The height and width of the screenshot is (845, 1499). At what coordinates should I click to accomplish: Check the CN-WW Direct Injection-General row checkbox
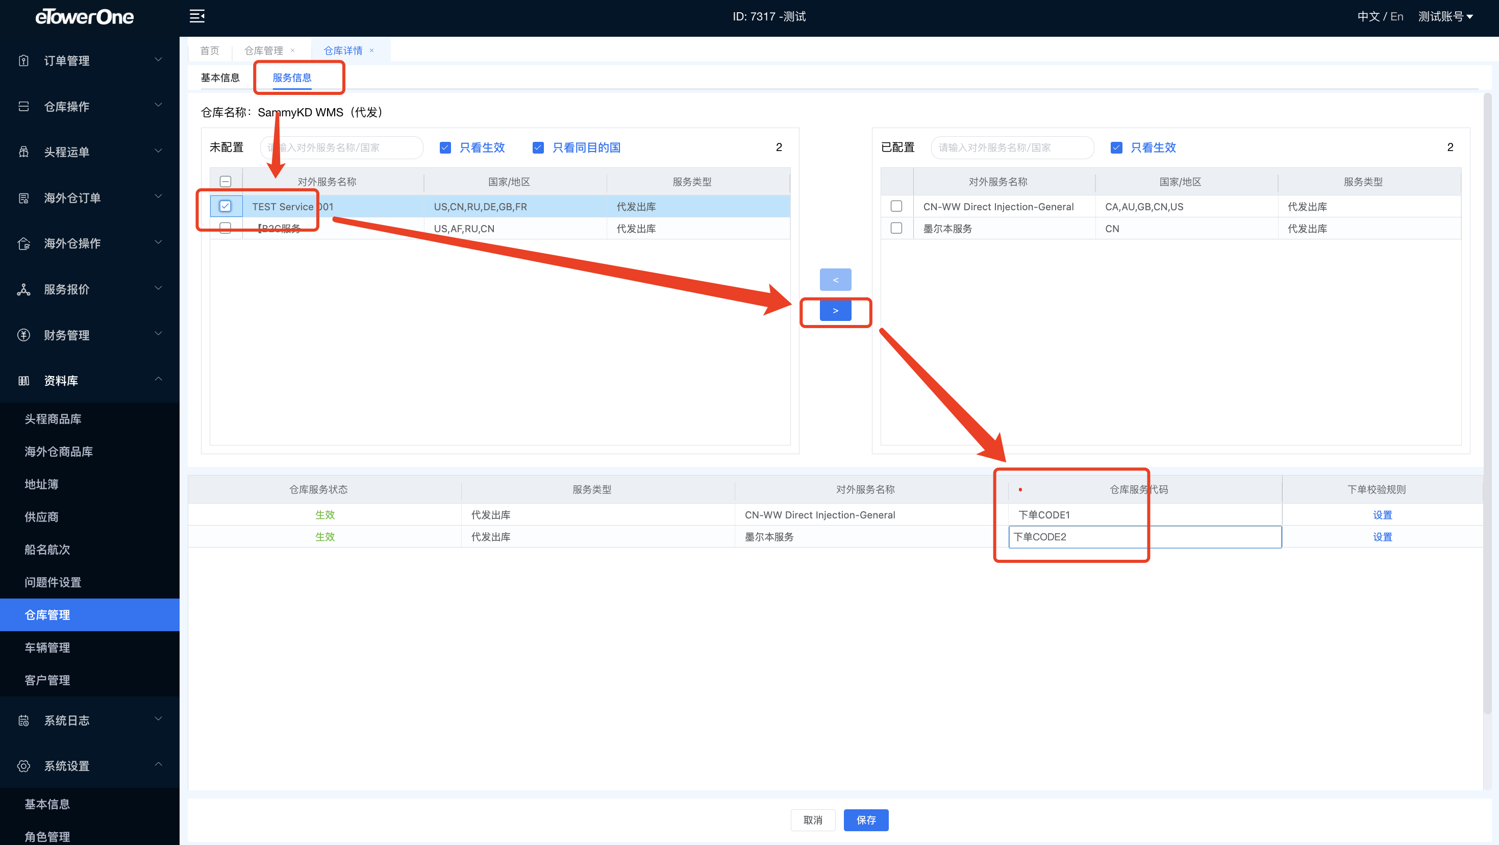coord(897,206)
